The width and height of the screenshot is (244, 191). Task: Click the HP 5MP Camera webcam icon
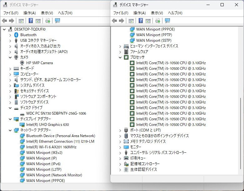22,63
